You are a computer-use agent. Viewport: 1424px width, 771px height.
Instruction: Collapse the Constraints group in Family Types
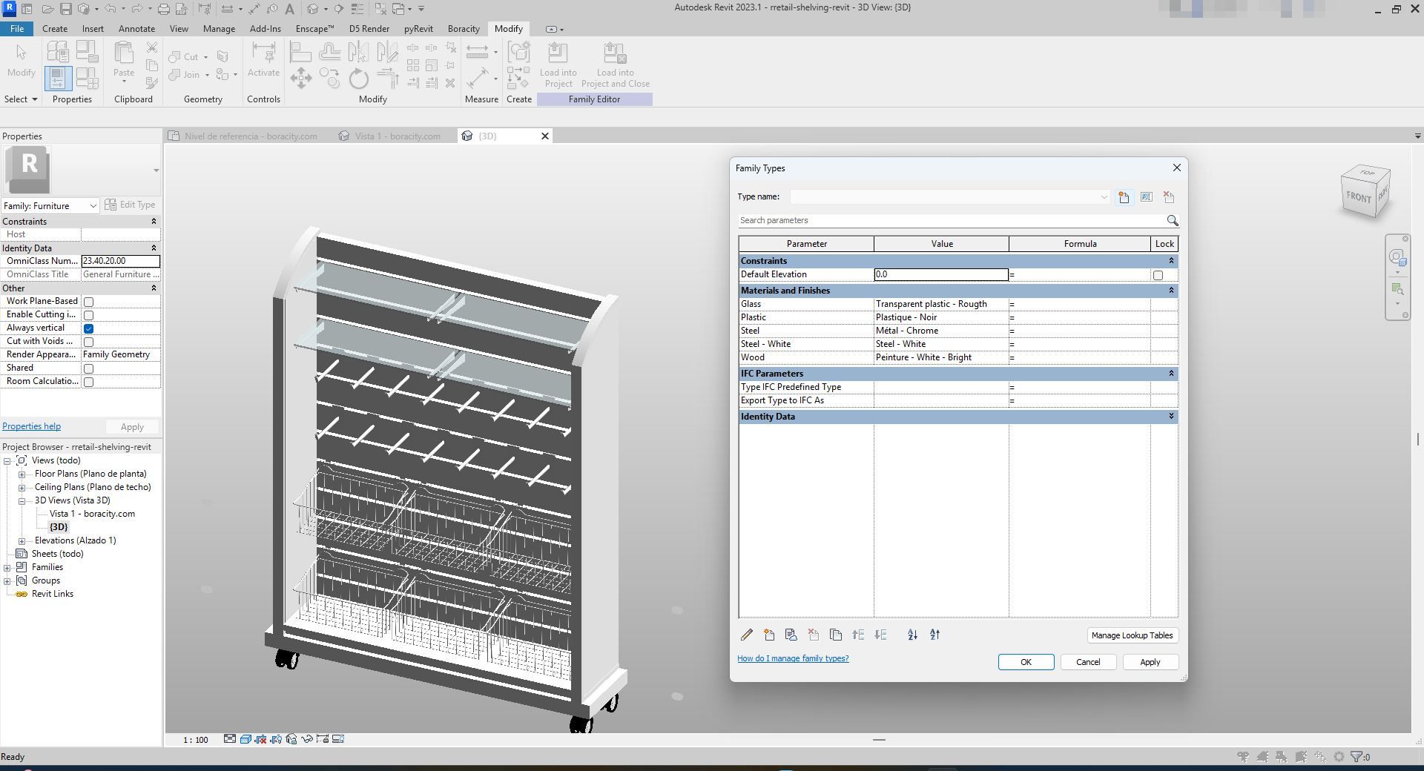pos(1171,261)
